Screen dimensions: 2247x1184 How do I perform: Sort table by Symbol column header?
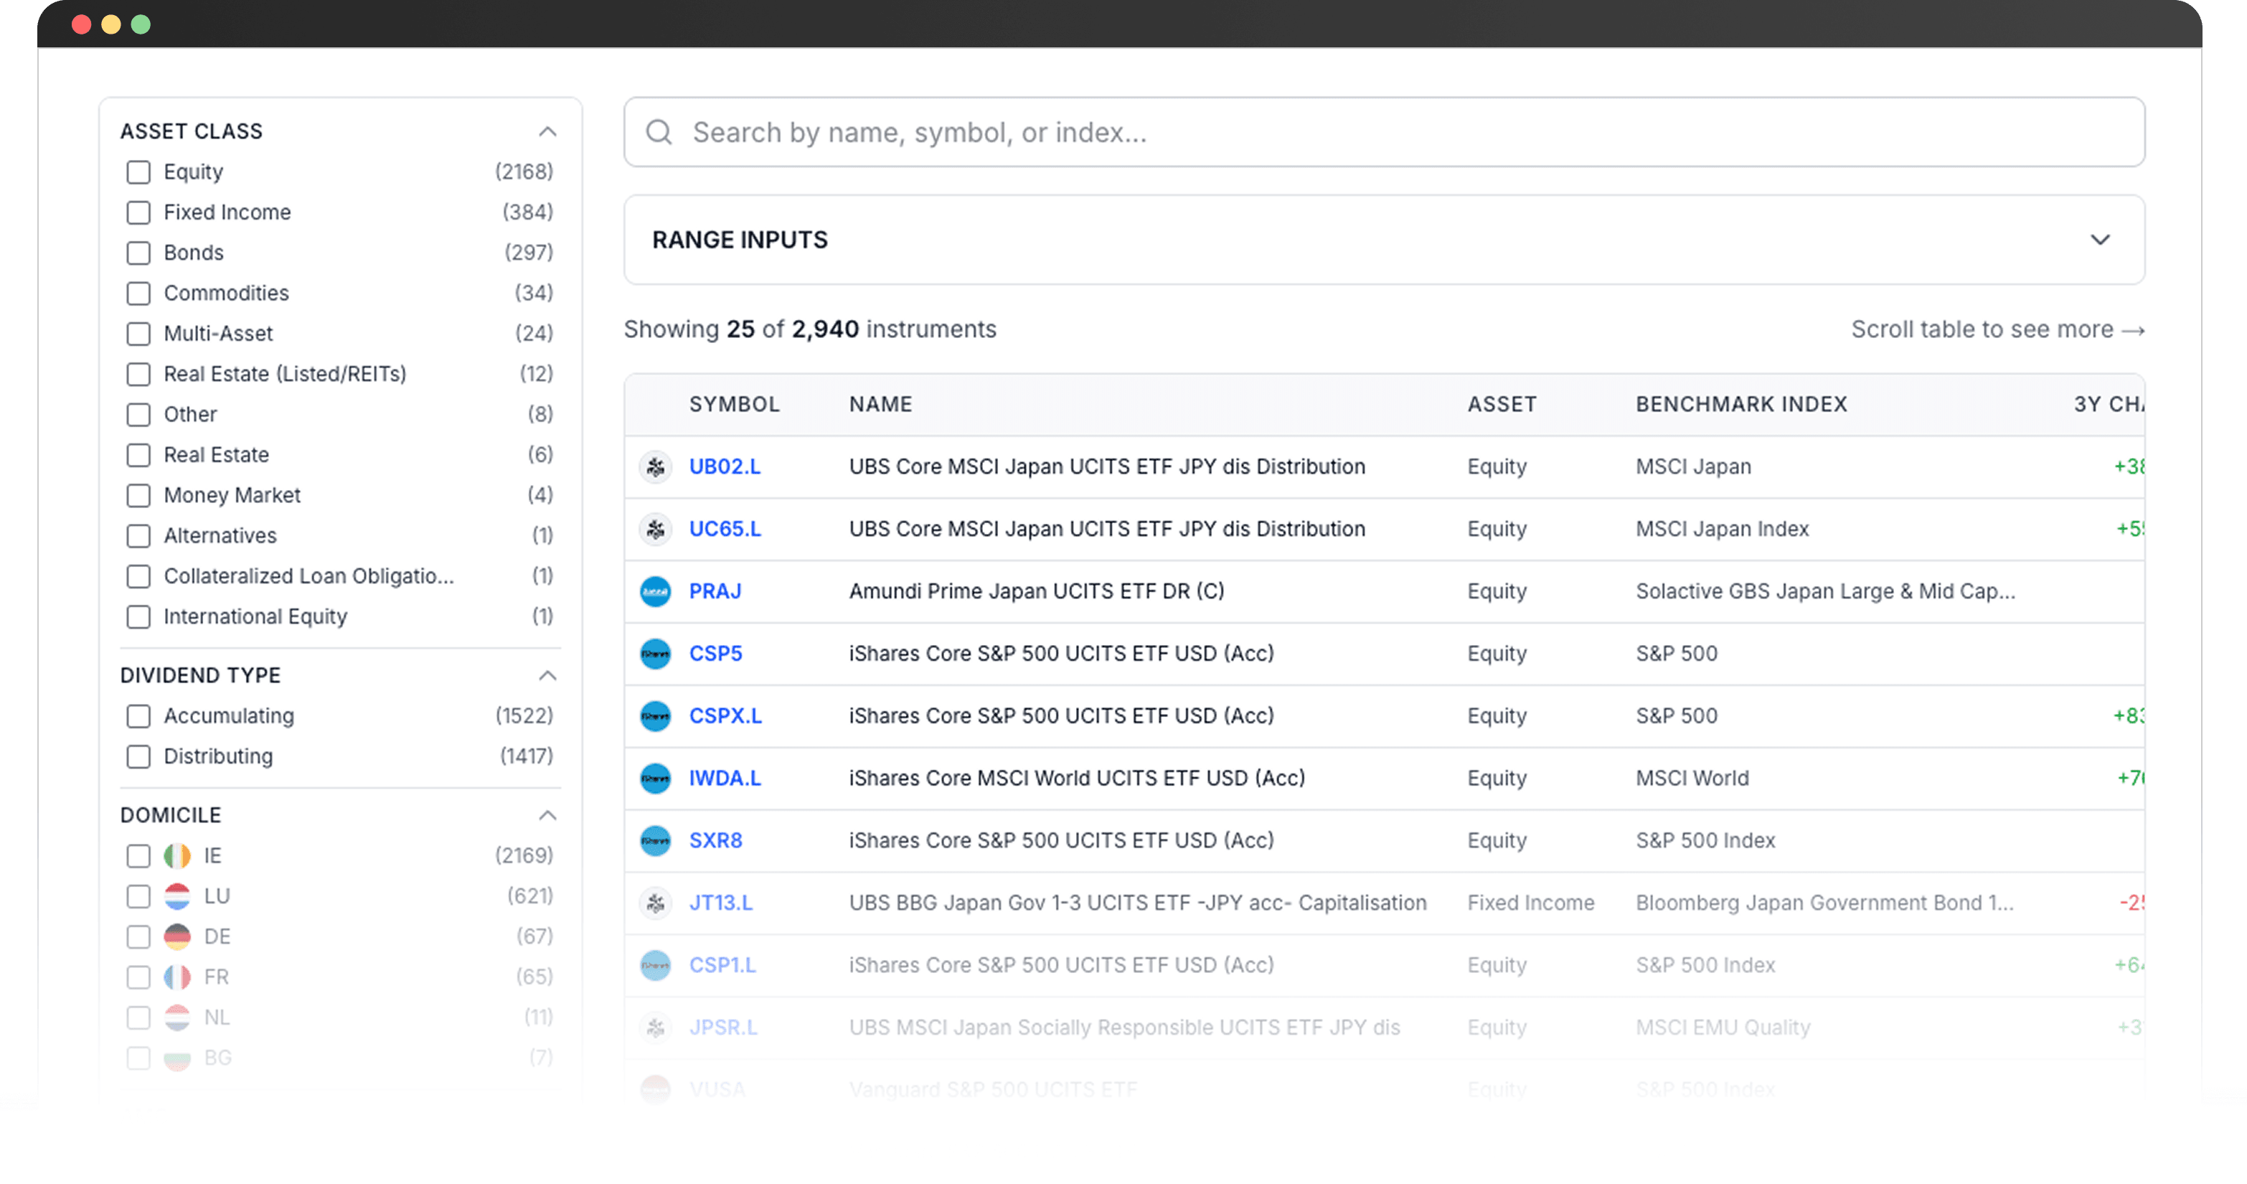[735, 405]
